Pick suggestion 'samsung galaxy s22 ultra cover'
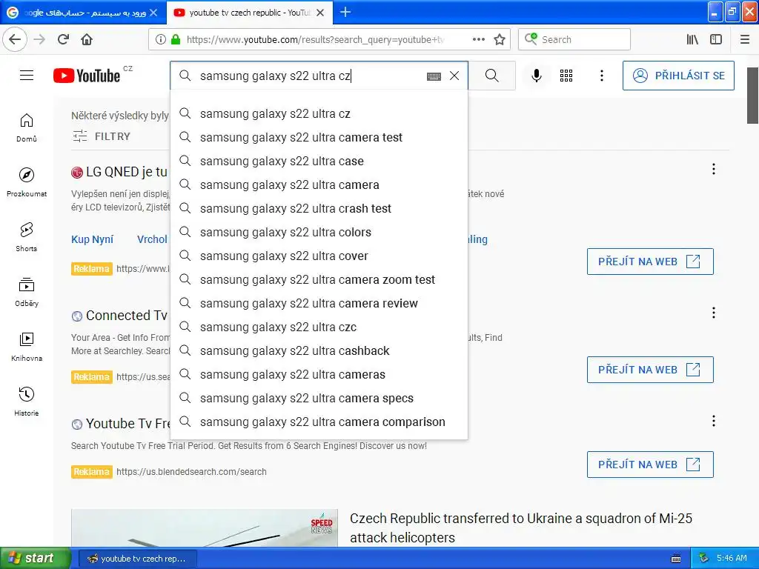This screenshot has height=569, width=759. 319,256
